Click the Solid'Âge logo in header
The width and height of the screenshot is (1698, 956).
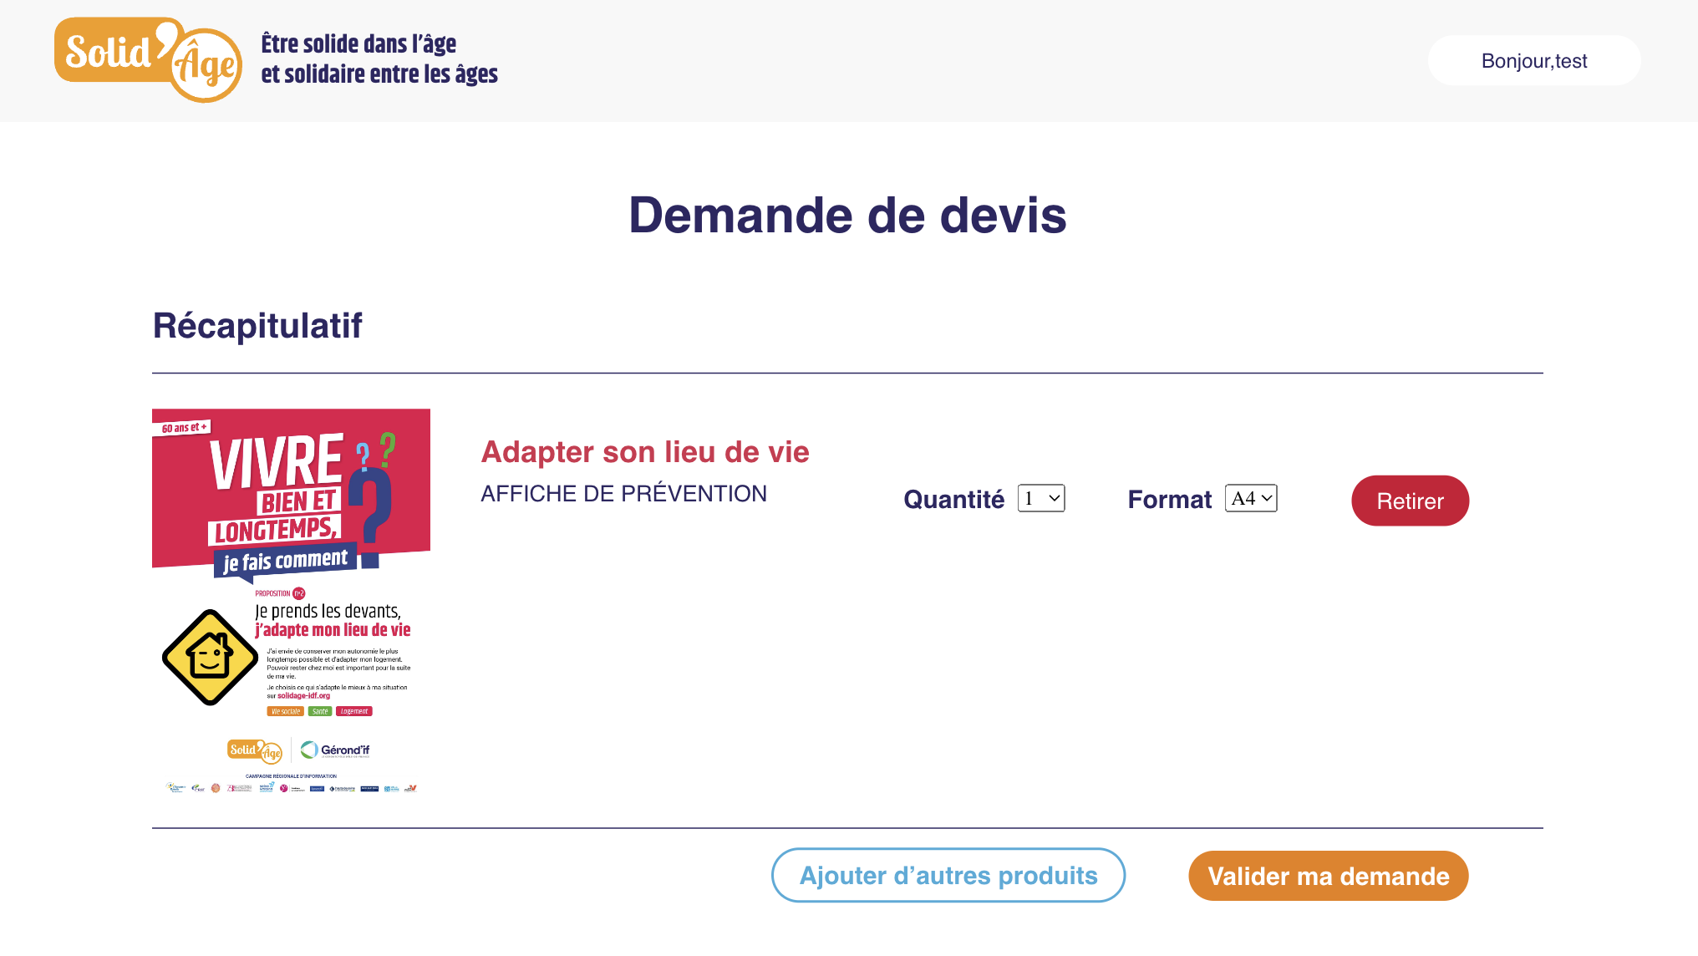[x=148, y=60]
